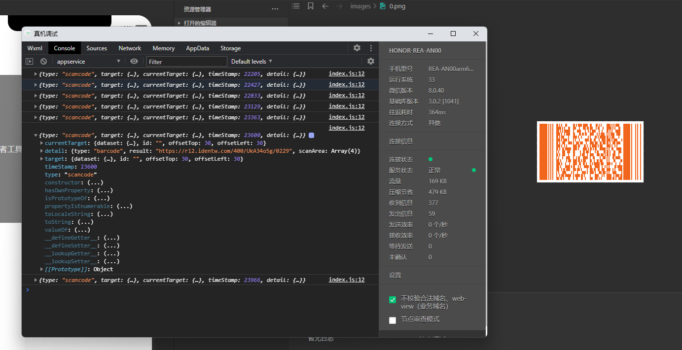Switch to the Memory tab
682x350 pixels.
point(164,48)
